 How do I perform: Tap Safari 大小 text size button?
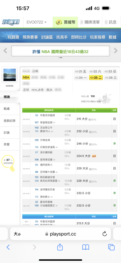(x=17, y=234)
